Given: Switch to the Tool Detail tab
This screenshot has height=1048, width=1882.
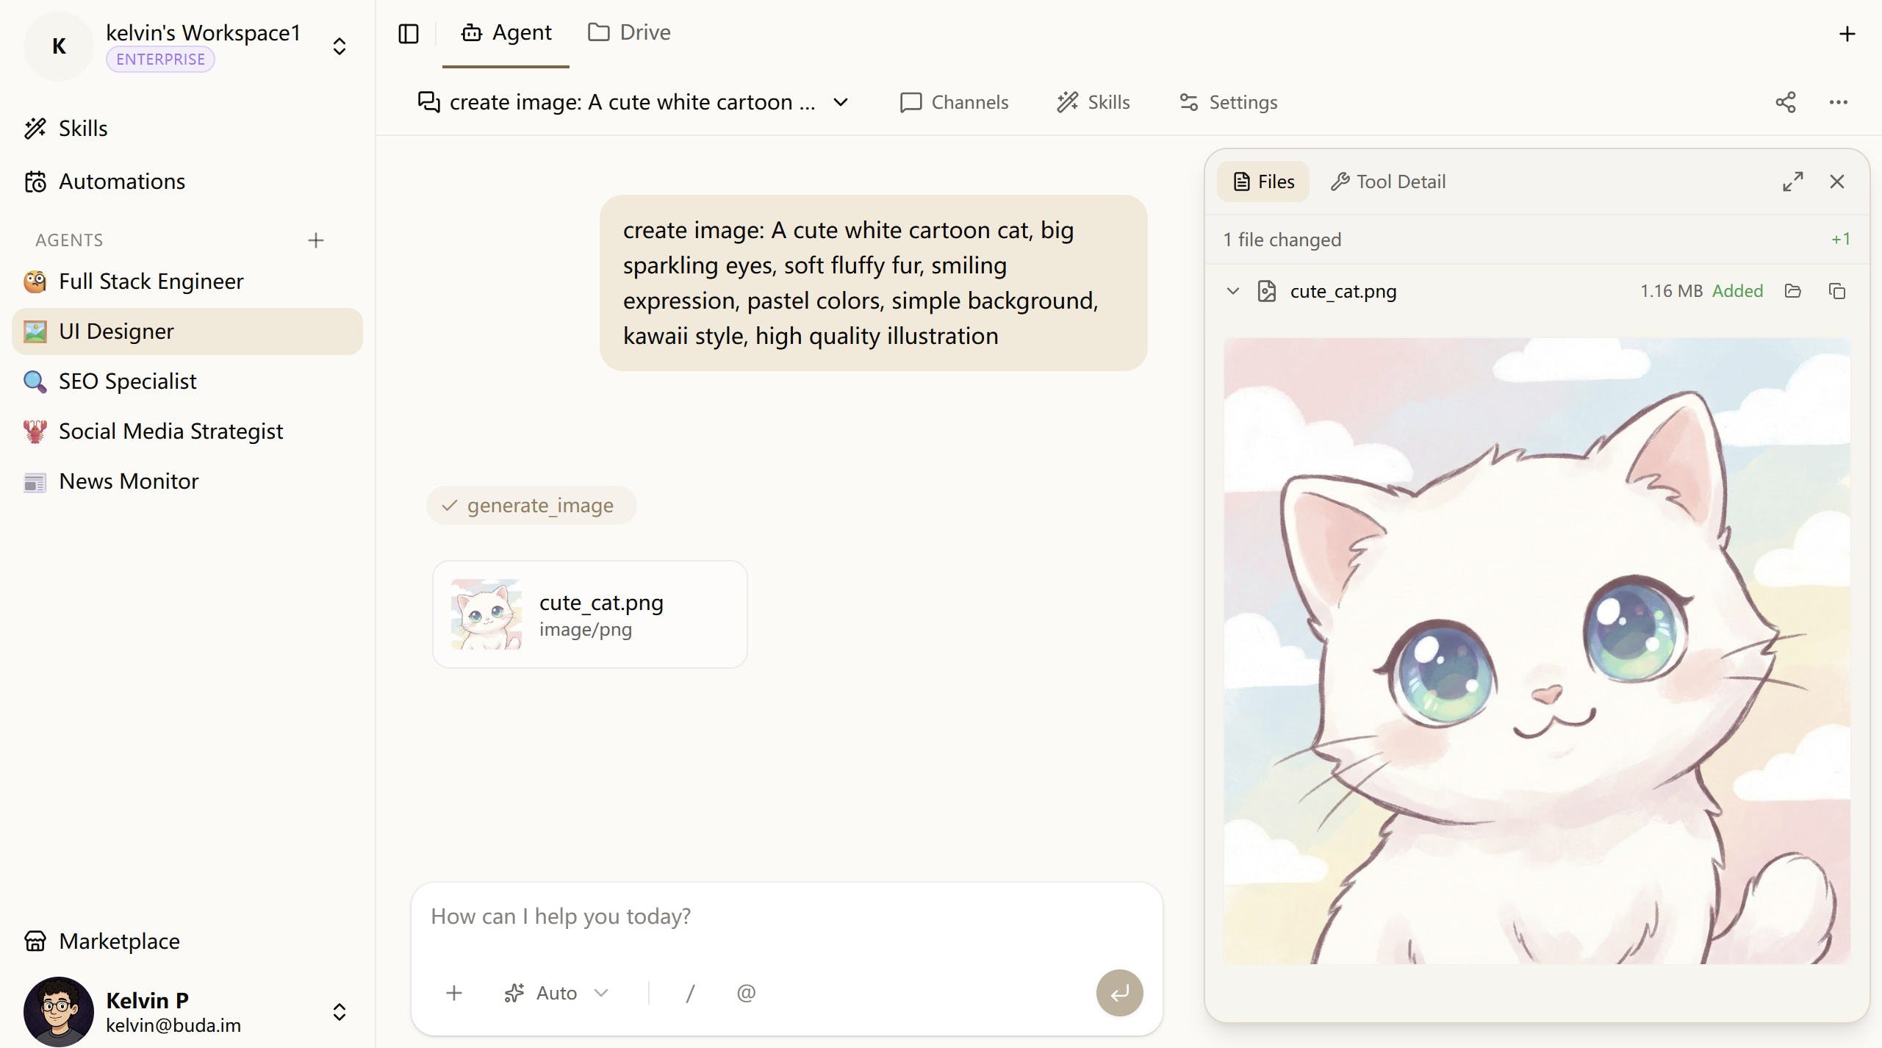Looking at the screenshot, I should [1388, 182].
